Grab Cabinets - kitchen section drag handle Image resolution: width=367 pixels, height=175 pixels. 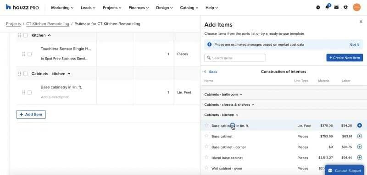click(x=20, y=74)
